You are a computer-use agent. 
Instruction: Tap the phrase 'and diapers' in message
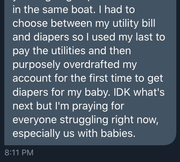point(41,37)
